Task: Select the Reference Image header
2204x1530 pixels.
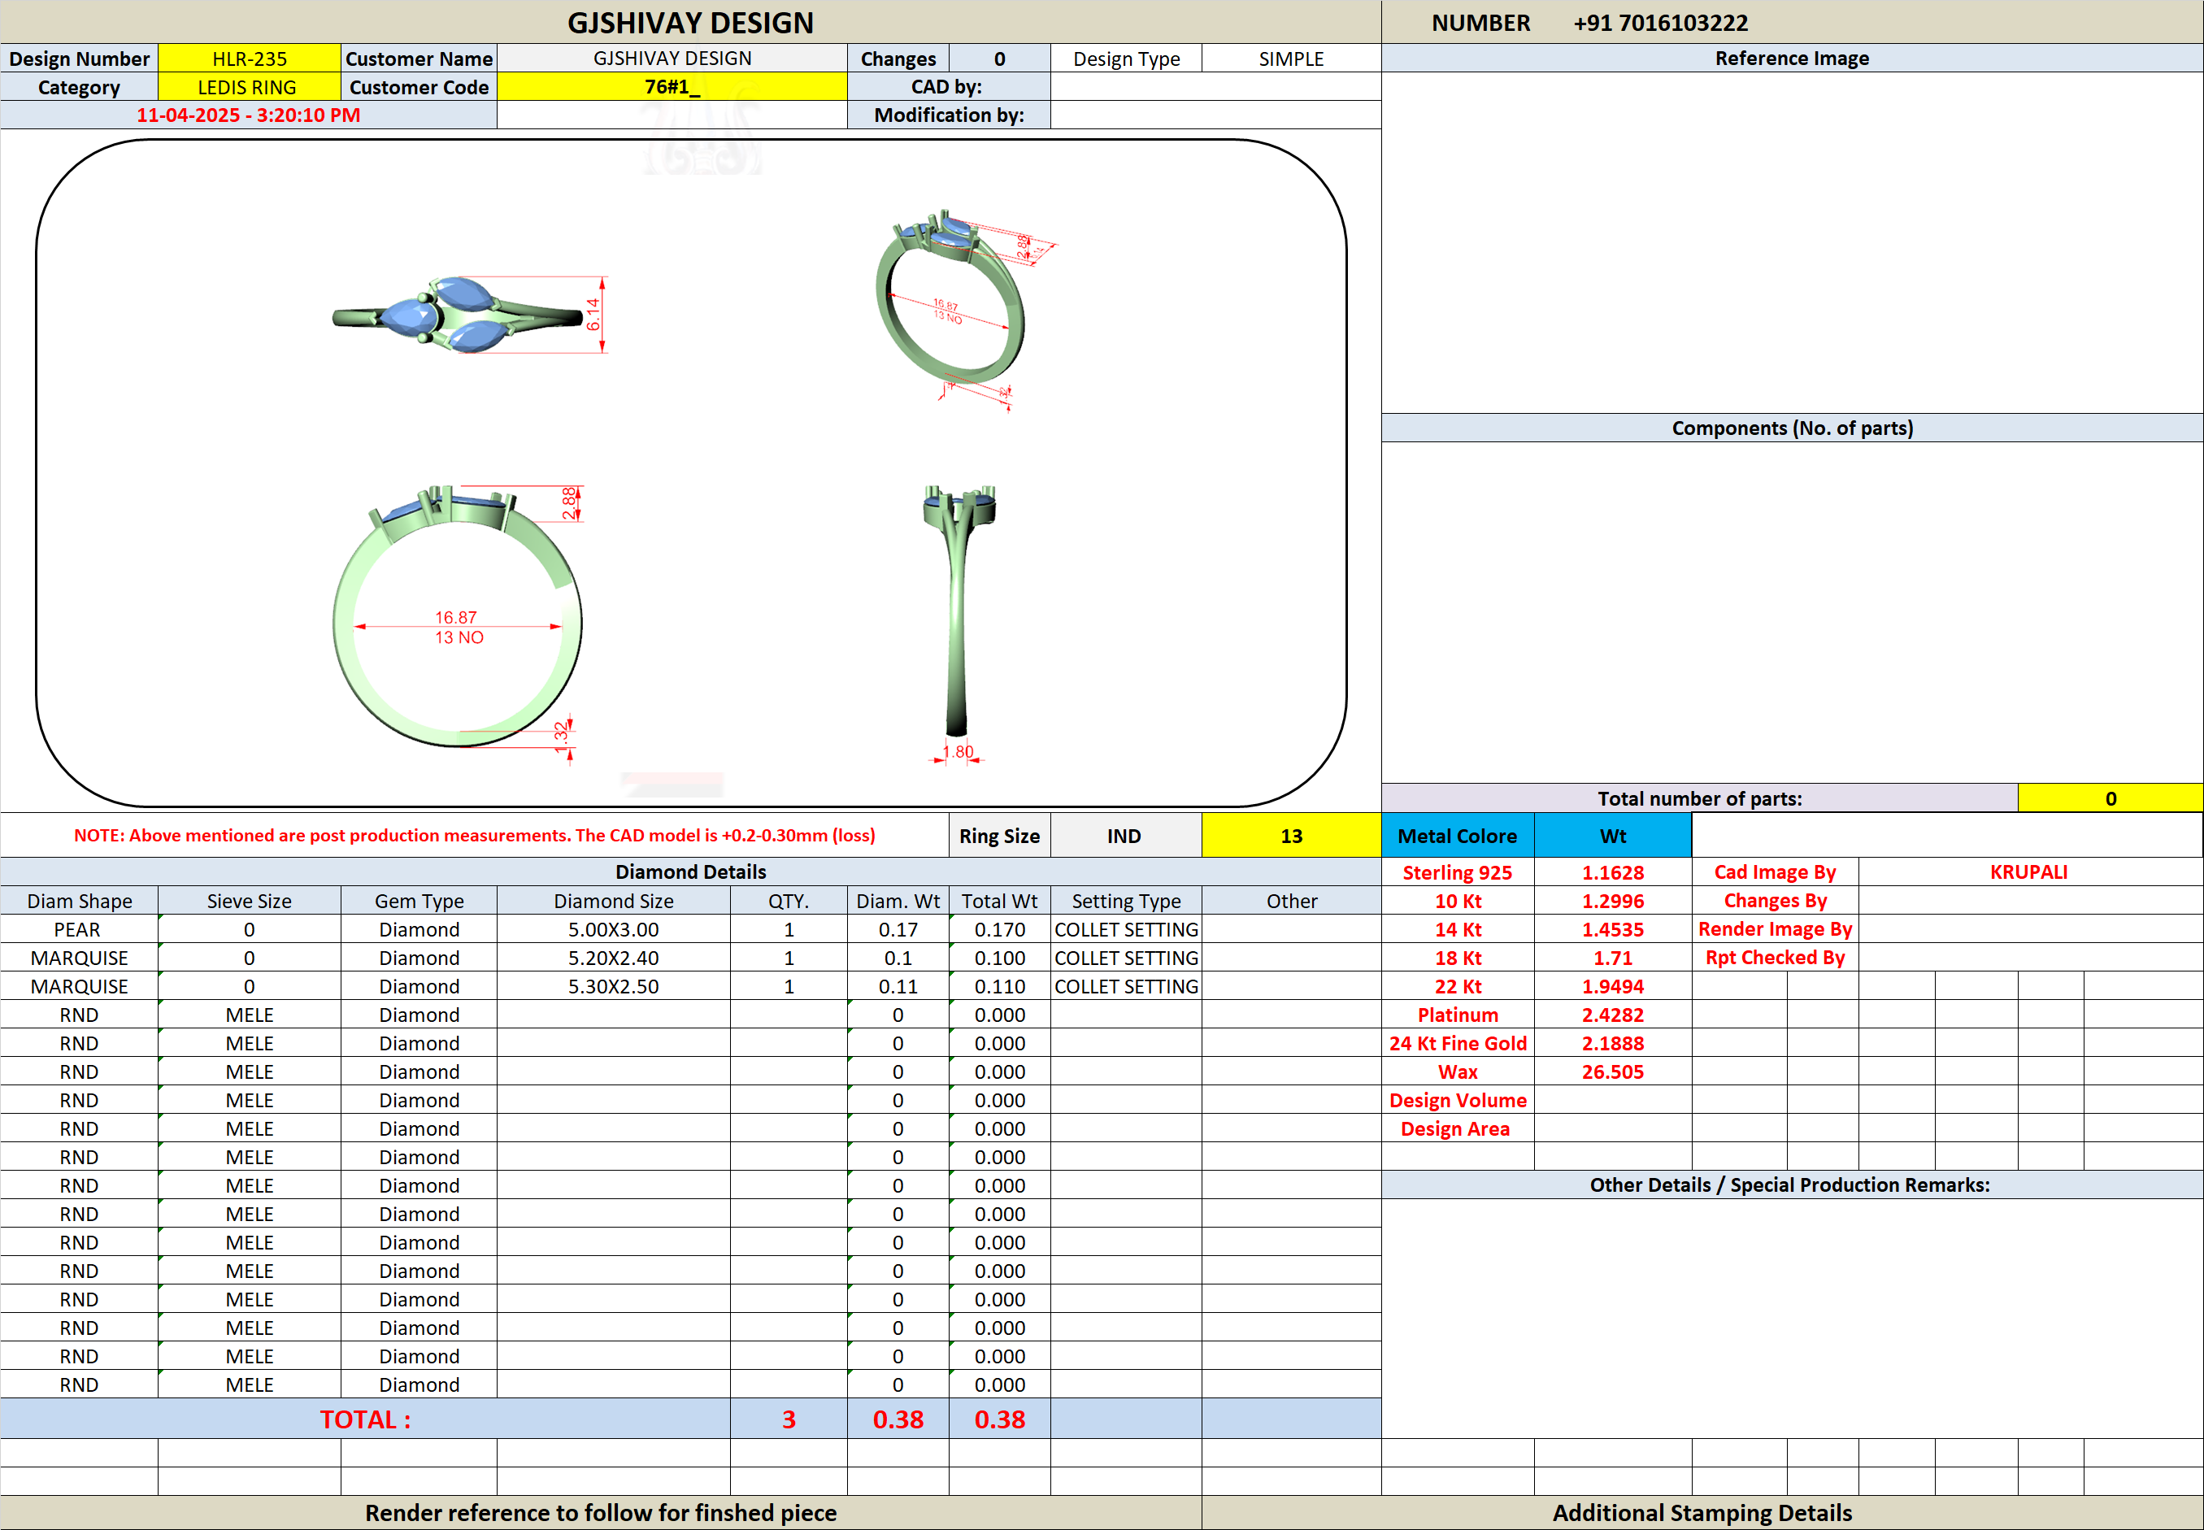Action: click(x=1792, y=59)
